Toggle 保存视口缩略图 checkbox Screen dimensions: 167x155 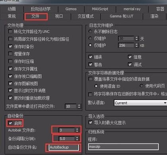(x=10, y=76)
